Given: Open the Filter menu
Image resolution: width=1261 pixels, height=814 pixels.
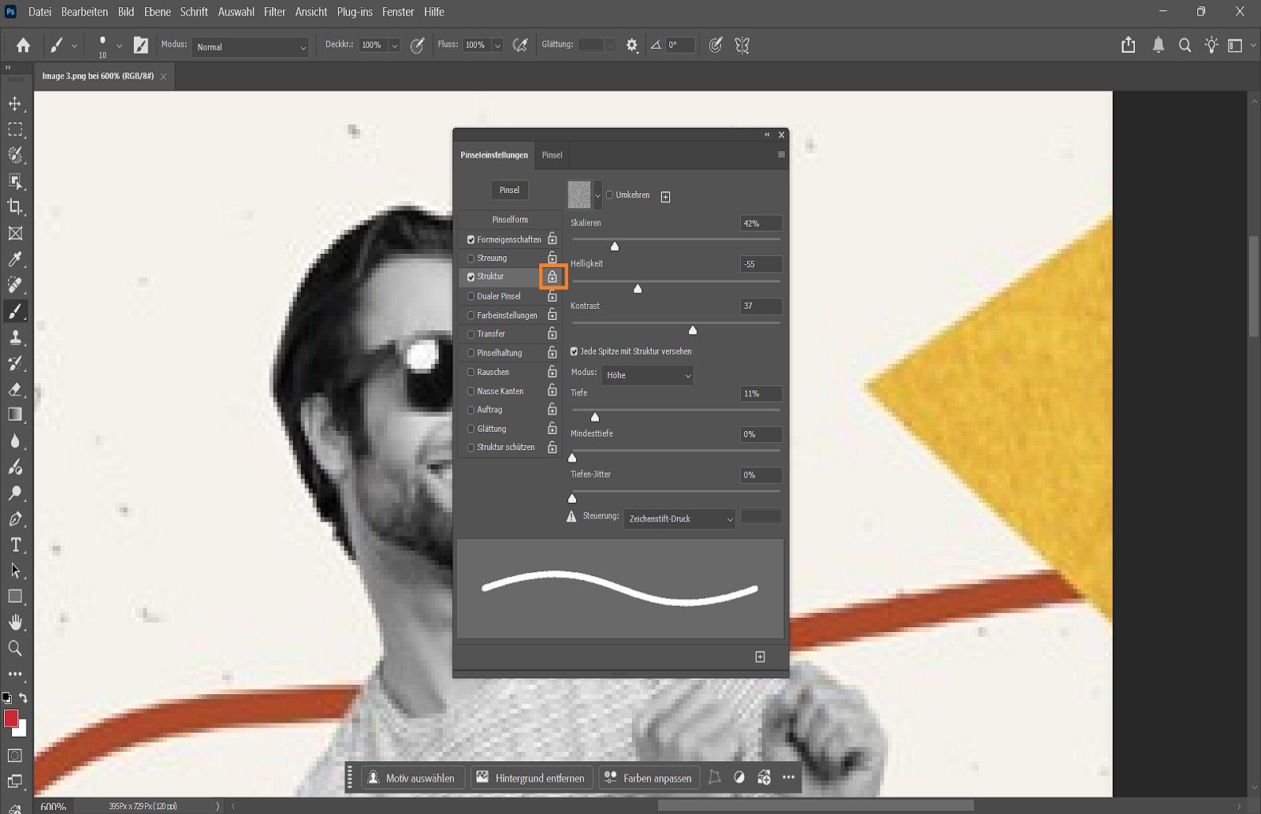Looking at the screenshot, I should click(x=274, y=12).
